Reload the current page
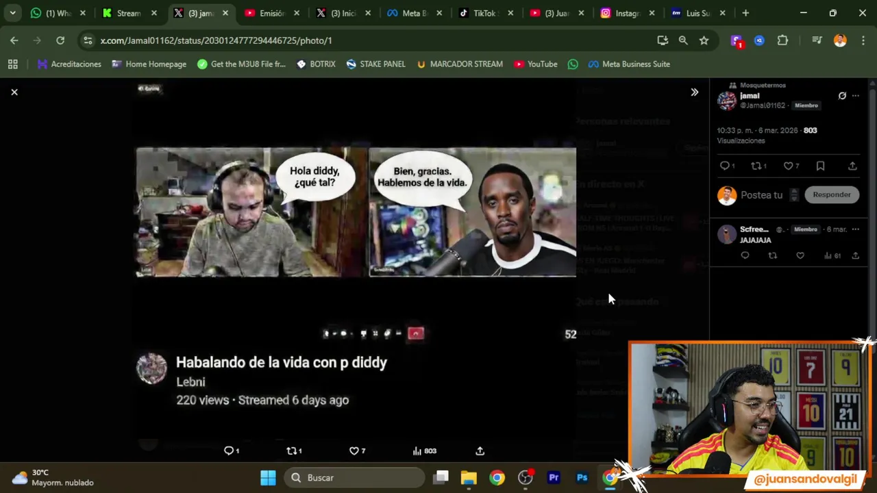The width and height of the screenshot is (877, 493). (x=60, y=40)
